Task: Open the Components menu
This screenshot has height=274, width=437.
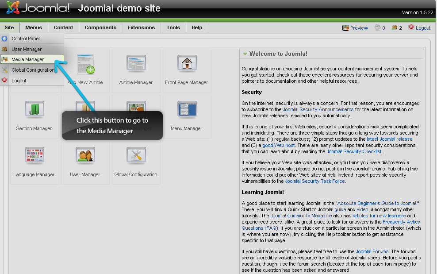Action: tap(100, 27)
